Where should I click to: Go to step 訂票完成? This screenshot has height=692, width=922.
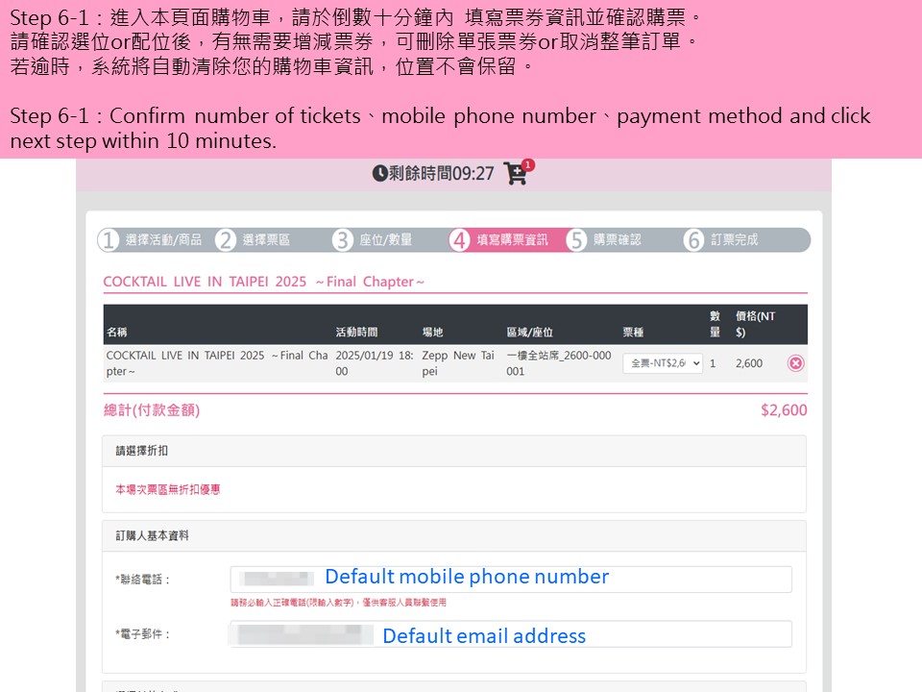(735, 240)
